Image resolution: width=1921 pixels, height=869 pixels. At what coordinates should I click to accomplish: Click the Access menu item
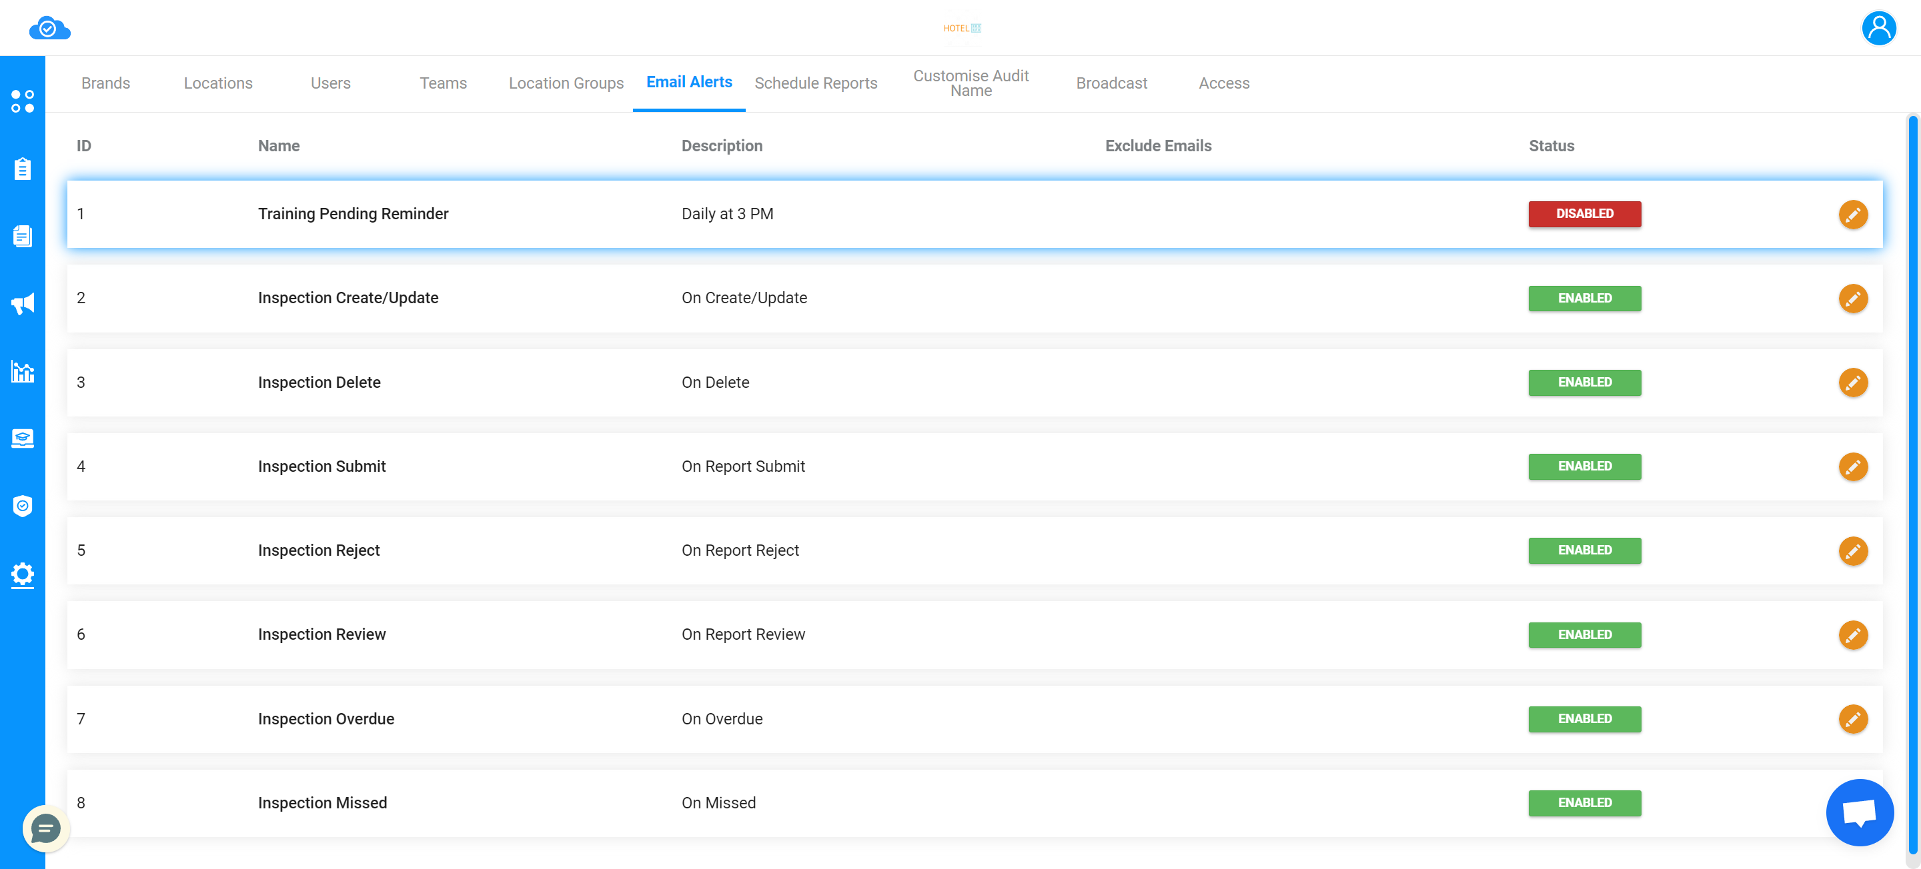coord(1224,83)
